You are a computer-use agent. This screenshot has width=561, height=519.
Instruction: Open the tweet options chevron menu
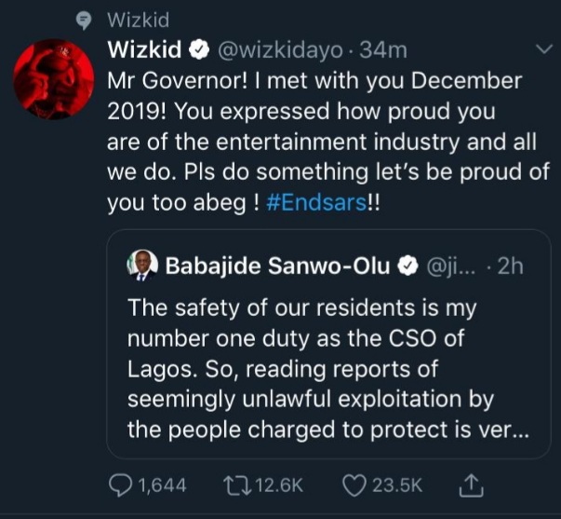click(544, 48)
